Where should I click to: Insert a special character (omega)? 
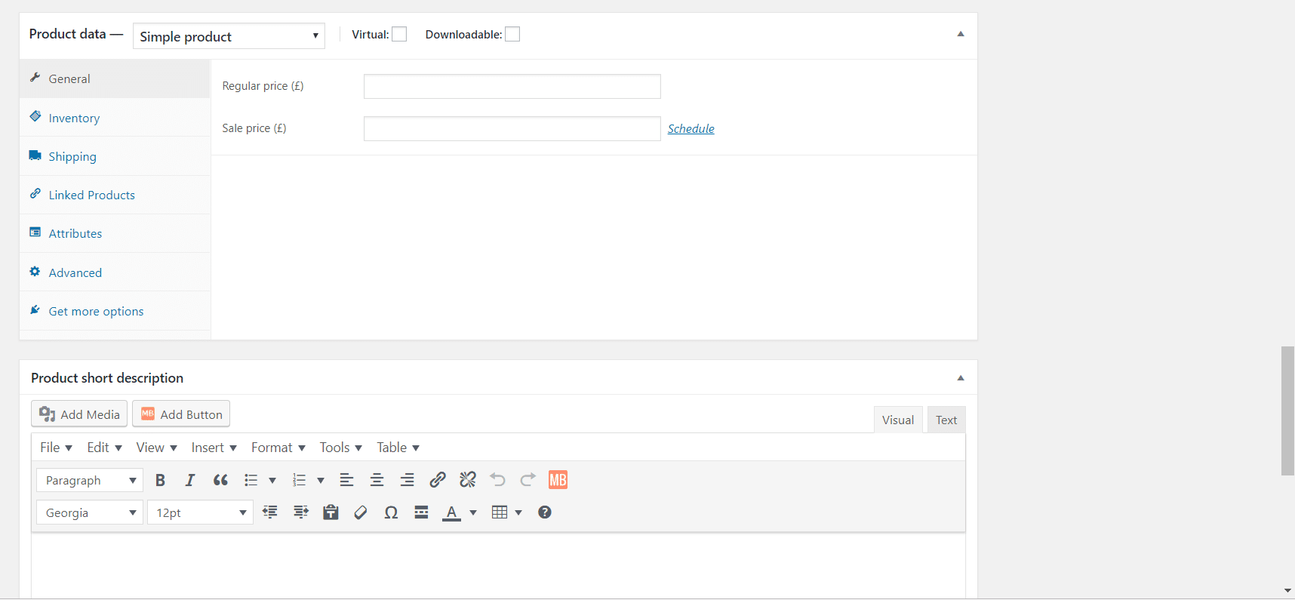click(x=391, y=513)
